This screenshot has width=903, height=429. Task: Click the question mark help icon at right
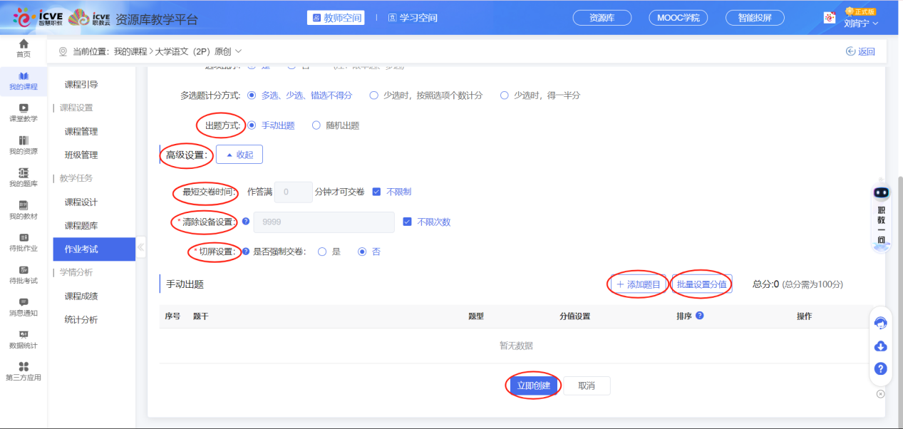[x=880, y=368]
